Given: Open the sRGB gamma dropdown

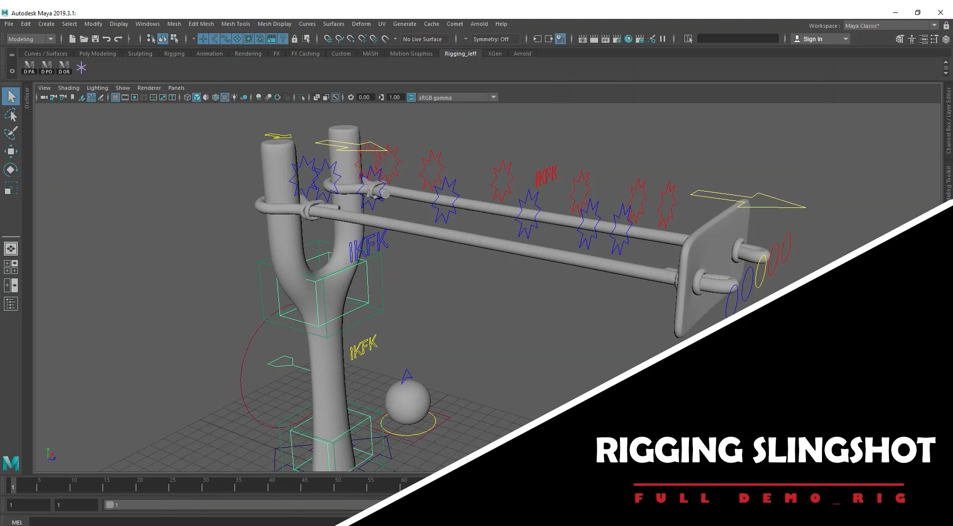Looking at the screenshot, I should [x=493, y=97].
